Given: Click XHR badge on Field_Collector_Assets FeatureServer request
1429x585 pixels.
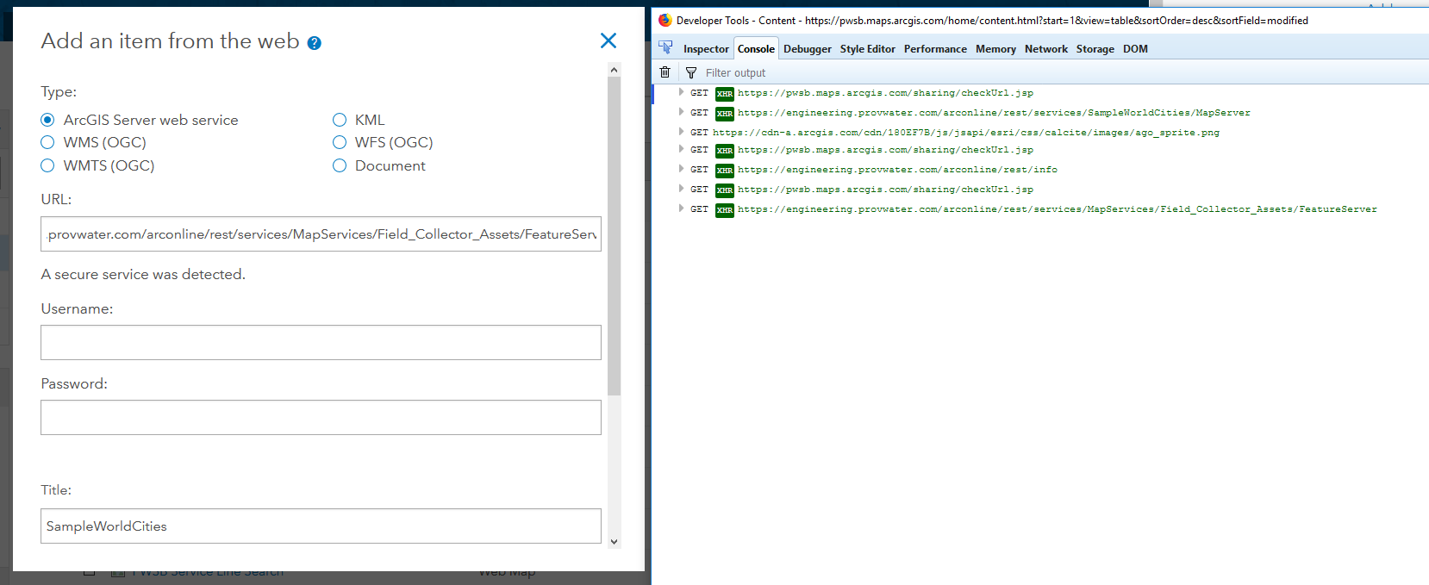Looking at the screenshot, I should point(725,209).
